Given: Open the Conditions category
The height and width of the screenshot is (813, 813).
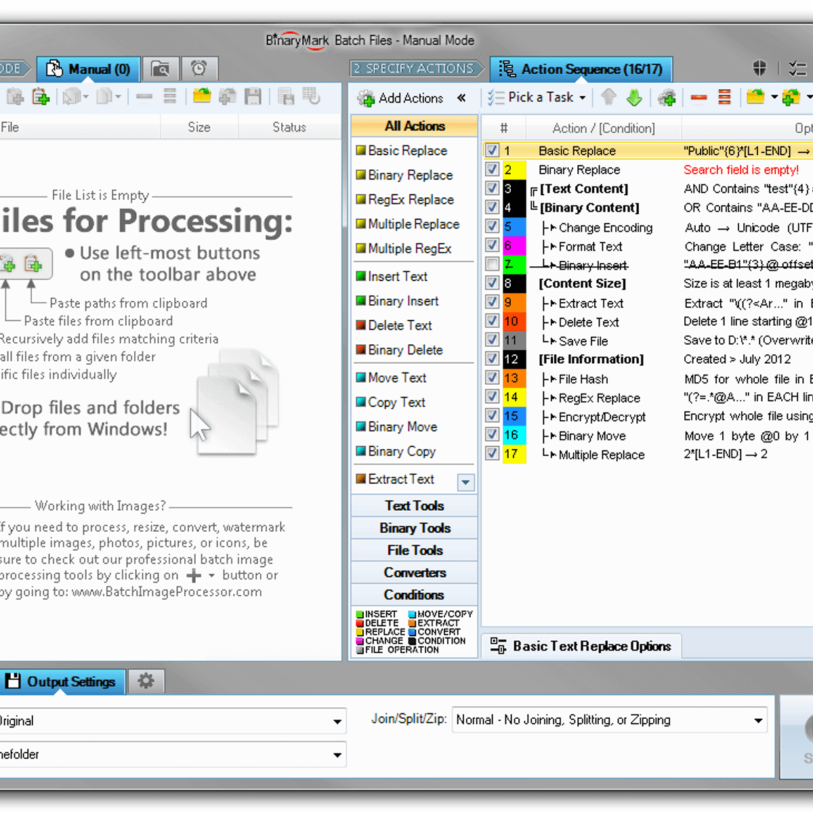Looking at the screenshot, I should click(x=415, y=596).
